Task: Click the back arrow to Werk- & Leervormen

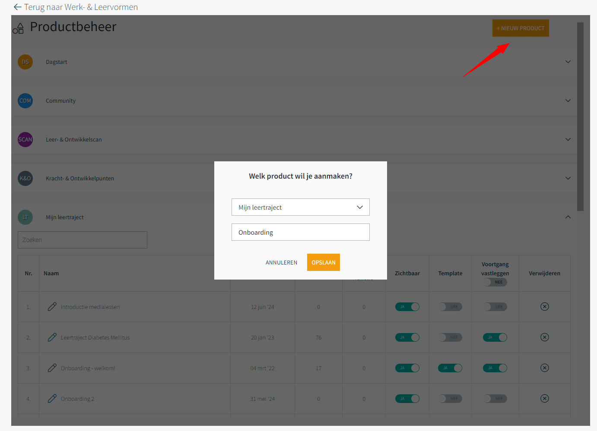Action: pos(17,7)
